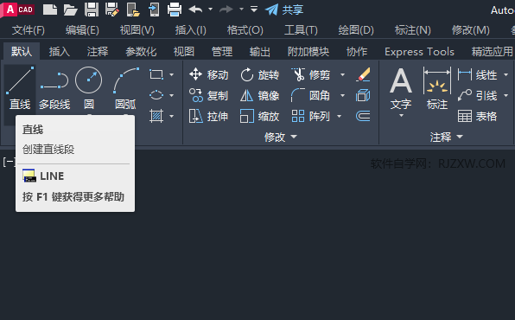
Task: Expand the 修改 panel title
Action: click(281, 137)
